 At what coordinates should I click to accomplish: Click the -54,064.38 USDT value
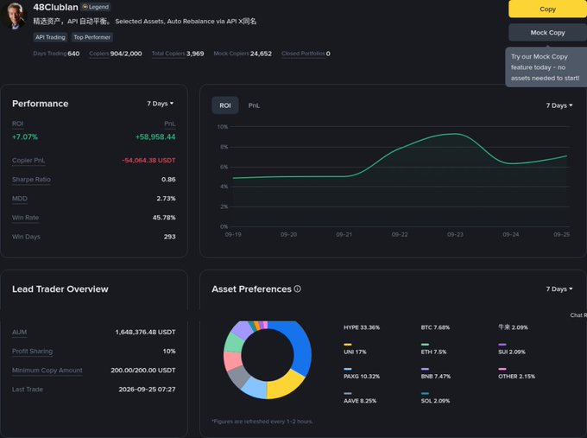point(148,161)
